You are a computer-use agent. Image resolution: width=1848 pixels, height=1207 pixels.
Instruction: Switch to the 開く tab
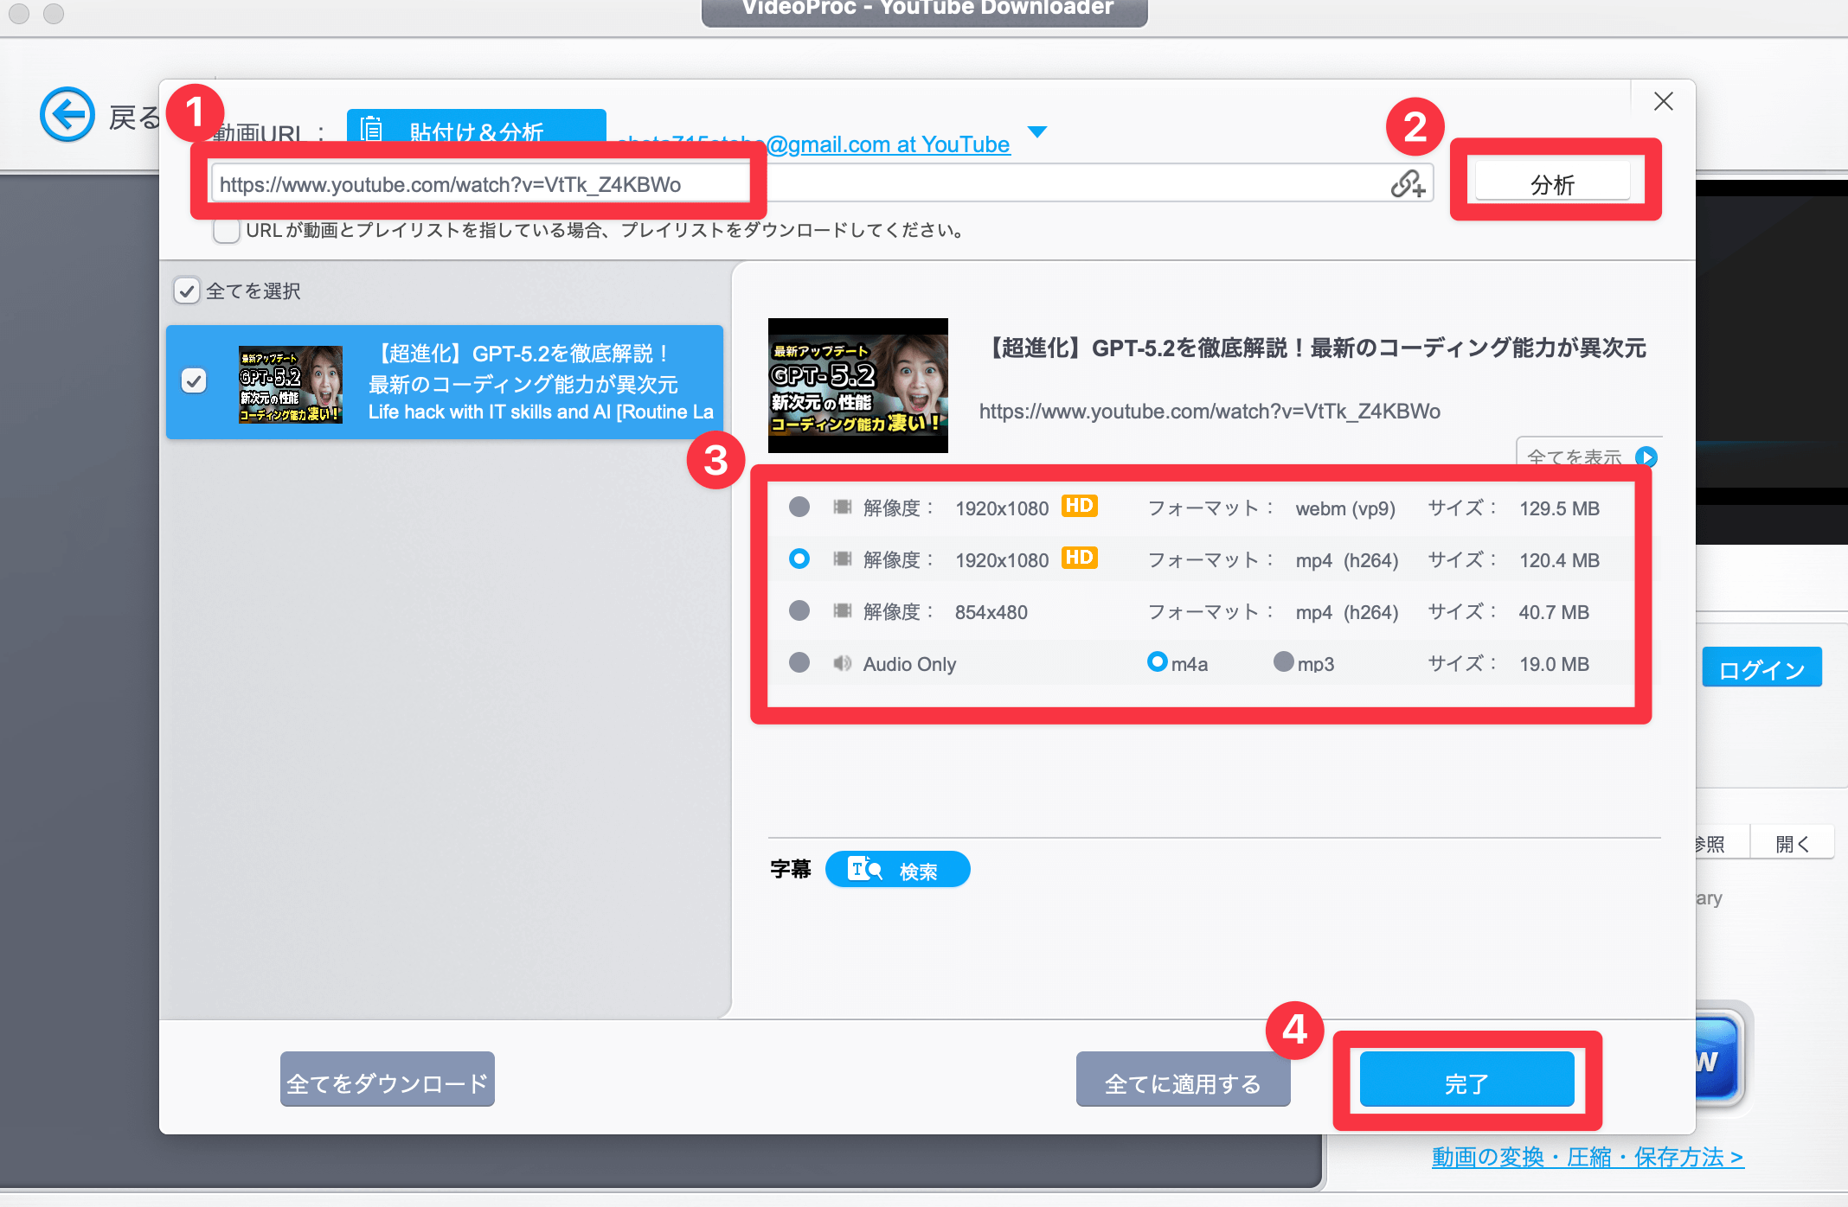point(1793,843)
